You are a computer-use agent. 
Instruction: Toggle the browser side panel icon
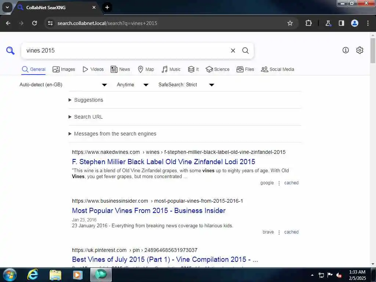(x=341, y=23)
